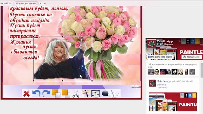Click the text line 'Пусть будет'
203x114 pixels.
(25, 26)
